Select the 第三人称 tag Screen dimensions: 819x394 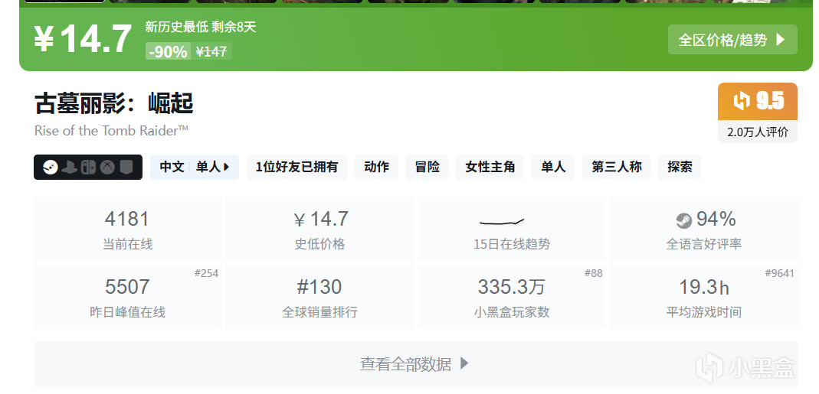tap(616, 167)
